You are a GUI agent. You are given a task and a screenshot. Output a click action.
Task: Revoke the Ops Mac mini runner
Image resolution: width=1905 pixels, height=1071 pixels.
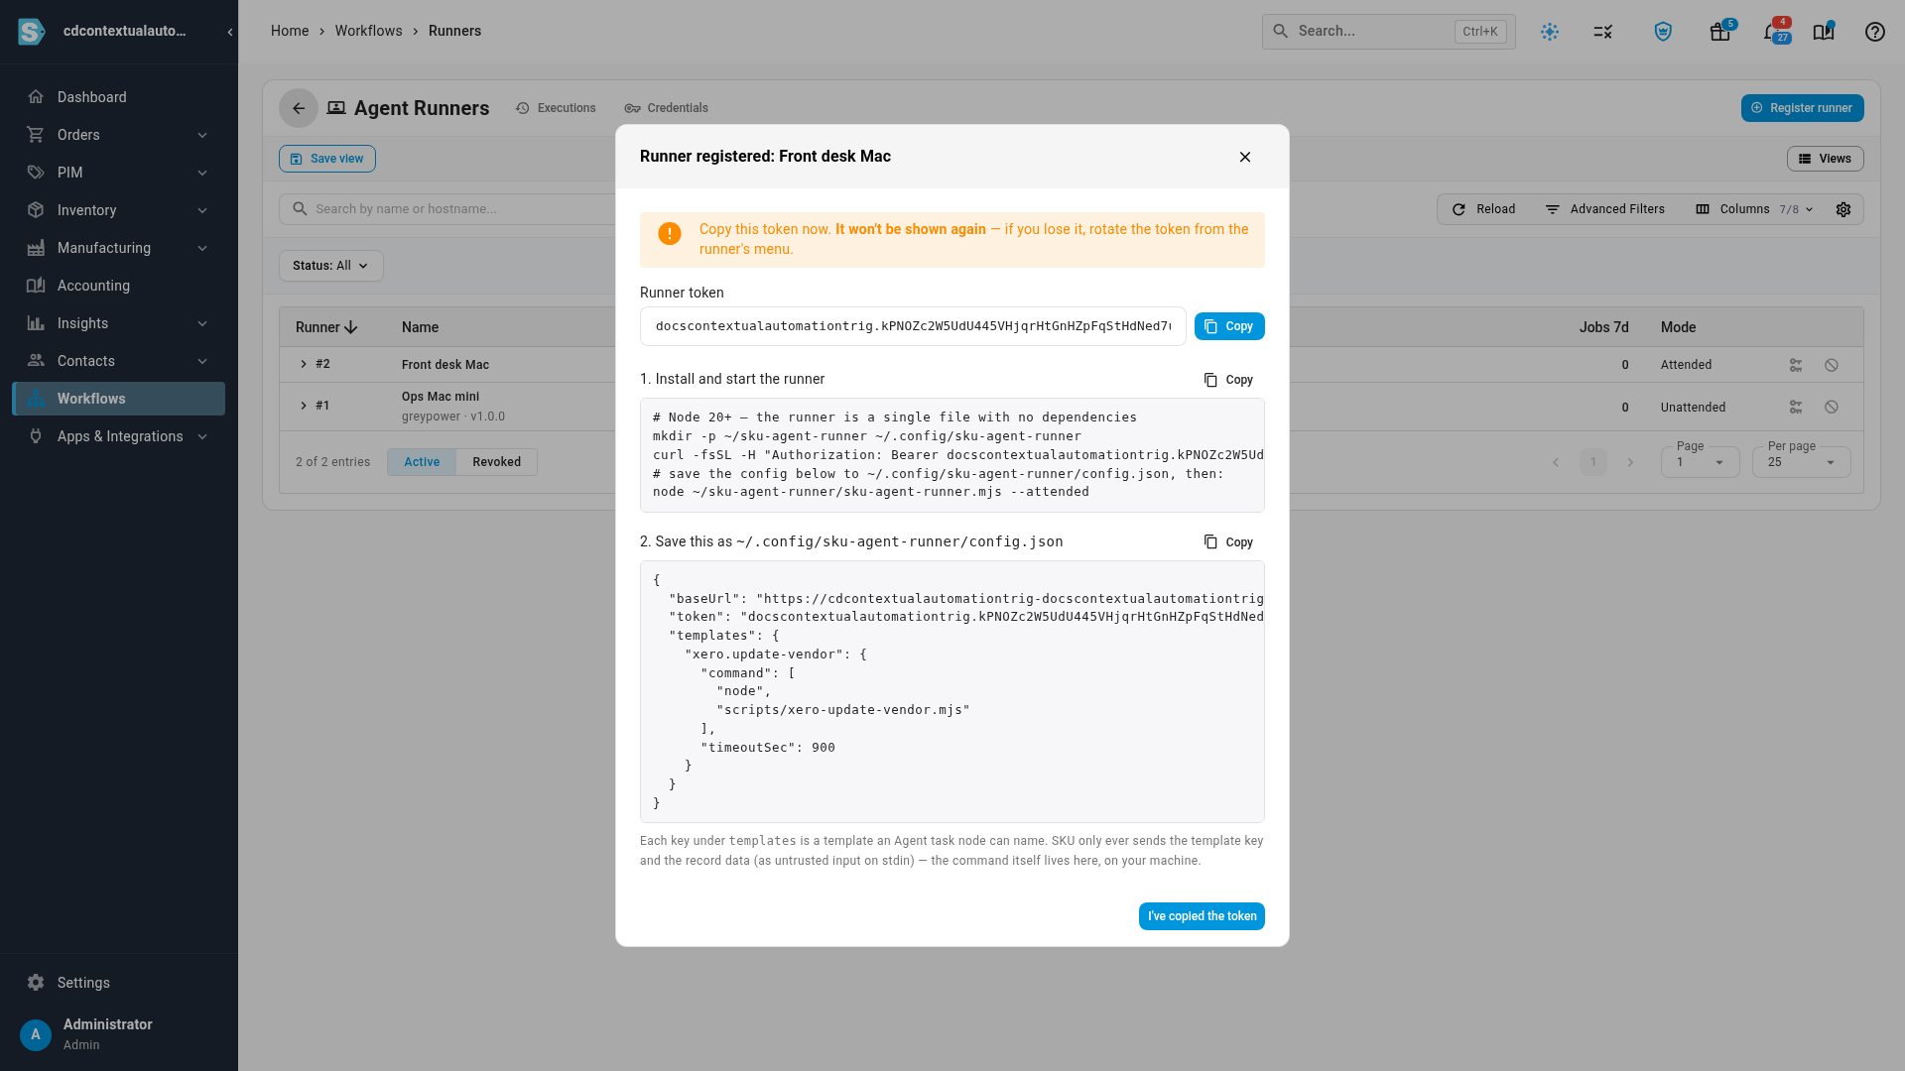pyautogui.click(x=1832, y=407)
